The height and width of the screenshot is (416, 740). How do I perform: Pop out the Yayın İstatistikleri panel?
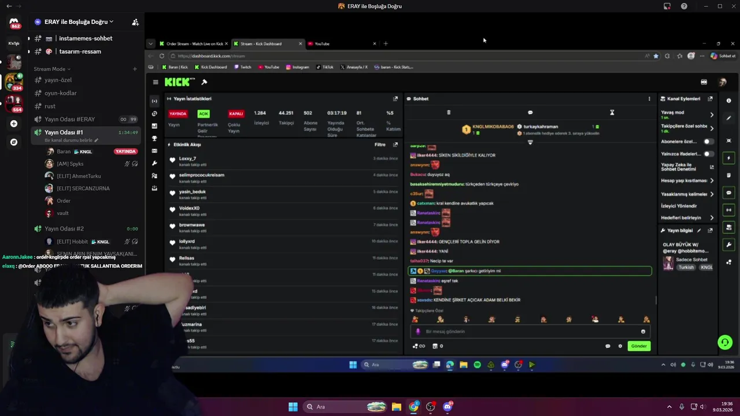coord(395,99)
